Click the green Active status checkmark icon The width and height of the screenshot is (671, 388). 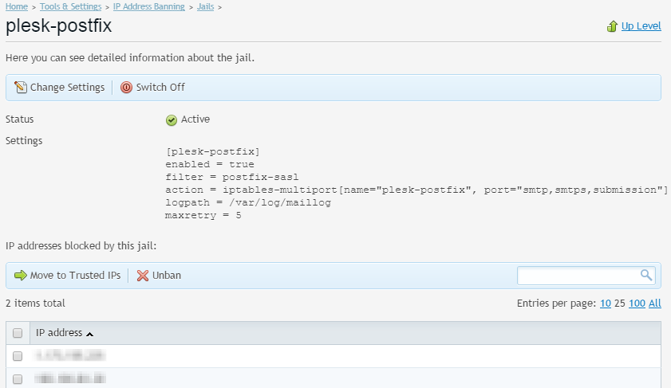pos(172,120)
